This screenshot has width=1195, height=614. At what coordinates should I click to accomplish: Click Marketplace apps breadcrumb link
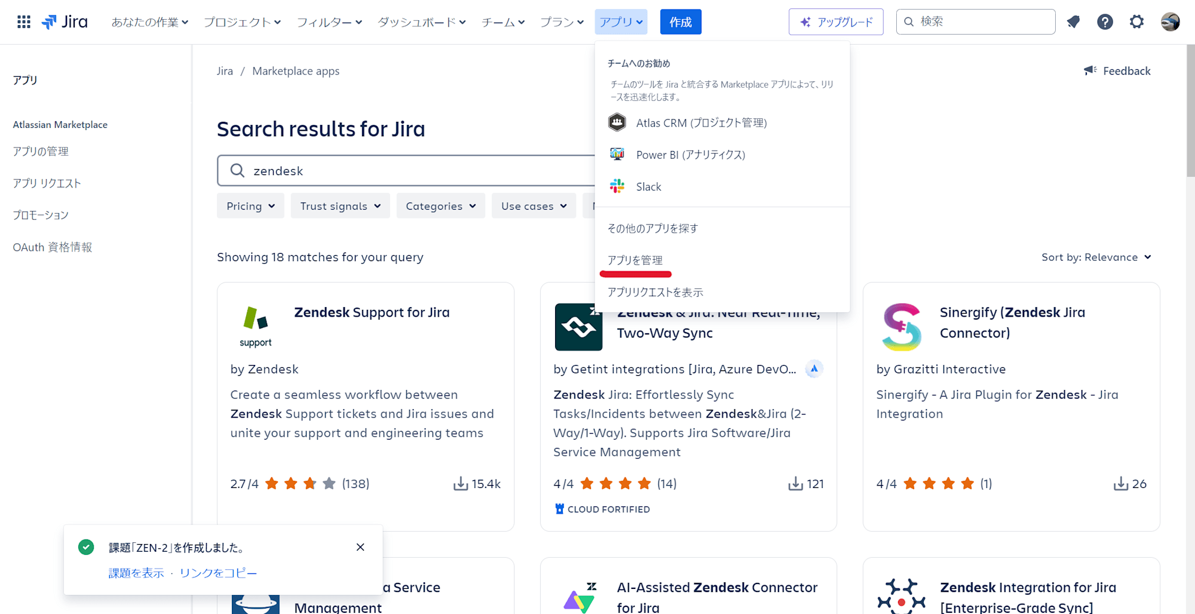tap(296, 71)
